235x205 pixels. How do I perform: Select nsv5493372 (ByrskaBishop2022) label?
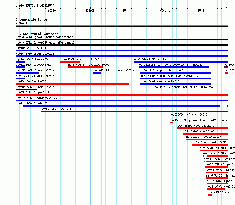(x=162, y=70)
